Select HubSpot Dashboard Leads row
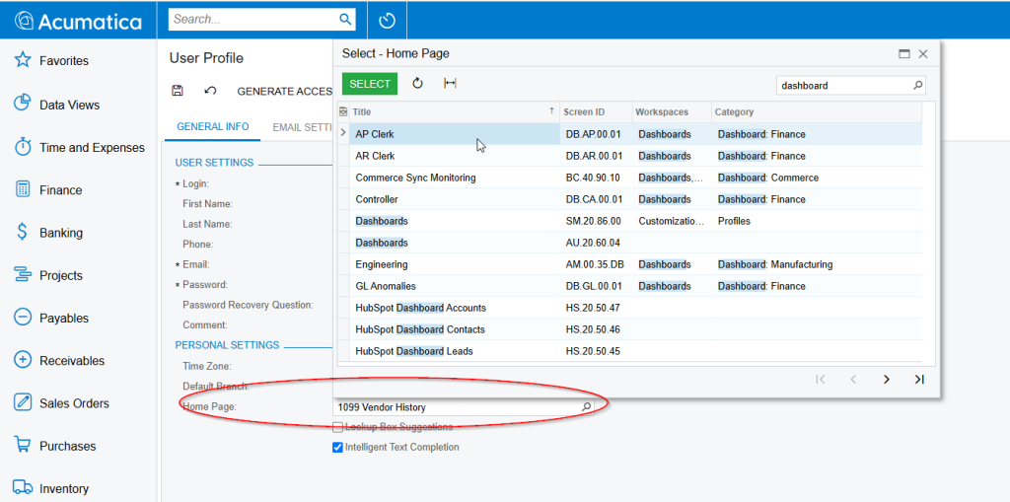The width and height of the screenshot is (1010, 502). [x=630, y=351]
